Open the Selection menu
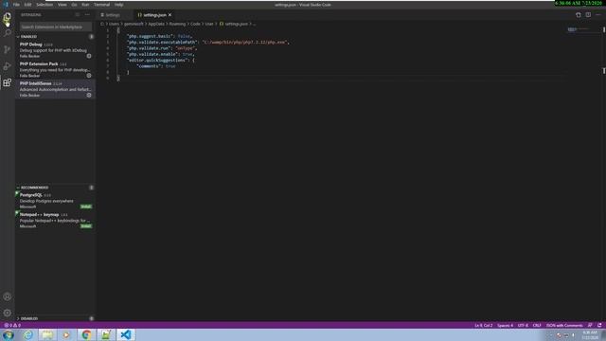Screen dimensions: 606x341 pyautogui.click(x=45, y=5)
